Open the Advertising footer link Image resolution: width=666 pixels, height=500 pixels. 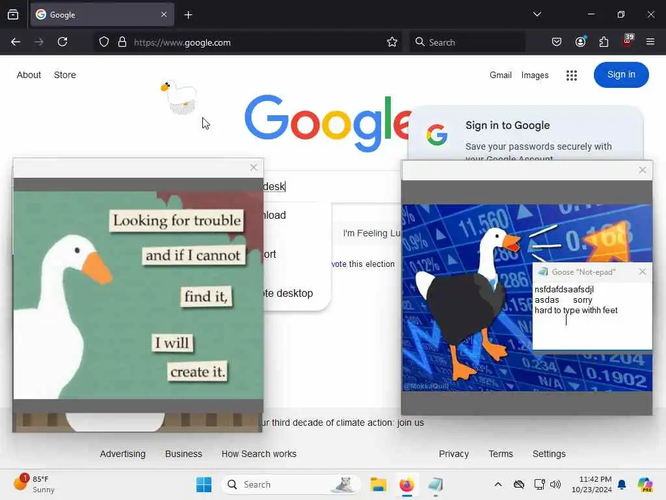click(x=122, y=454)
